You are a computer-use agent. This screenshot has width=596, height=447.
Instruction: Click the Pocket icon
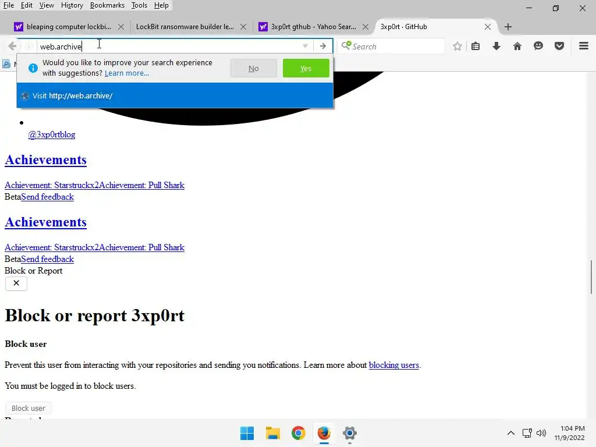click(559, 47)
